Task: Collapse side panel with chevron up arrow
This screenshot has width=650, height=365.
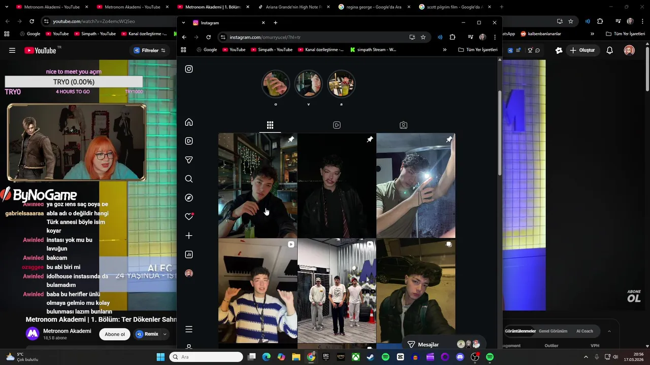Action: 609,331
